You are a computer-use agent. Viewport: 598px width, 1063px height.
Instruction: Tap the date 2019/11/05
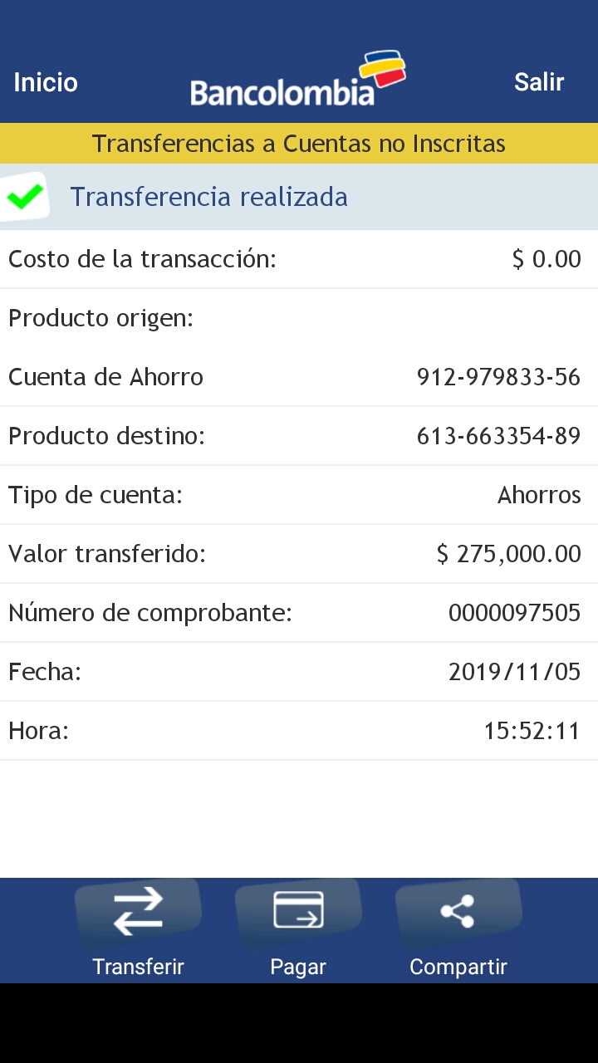point(514,672)
